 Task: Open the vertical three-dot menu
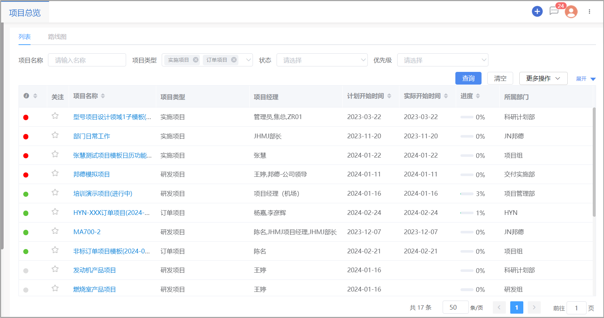pyautogui.click(x=589, y=12)
